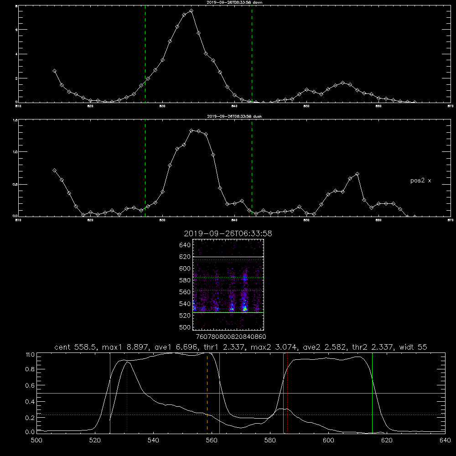Image resolution: width=456 pixels, height=456 pixels.
Task: Click the heatmap's x-axis label string 760780800820840860
Action: coord(231,337)
